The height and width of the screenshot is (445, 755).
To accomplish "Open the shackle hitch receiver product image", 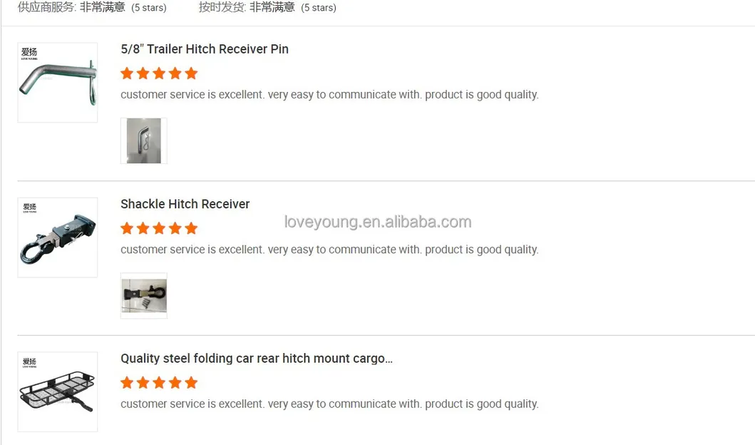I will [58, 239].
